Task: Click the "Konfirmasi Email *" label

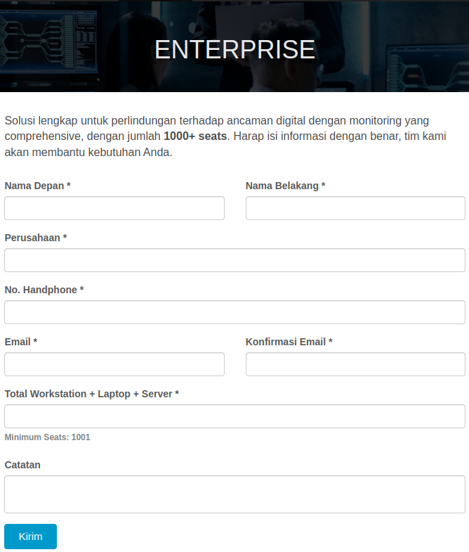Action: point(289,342)
